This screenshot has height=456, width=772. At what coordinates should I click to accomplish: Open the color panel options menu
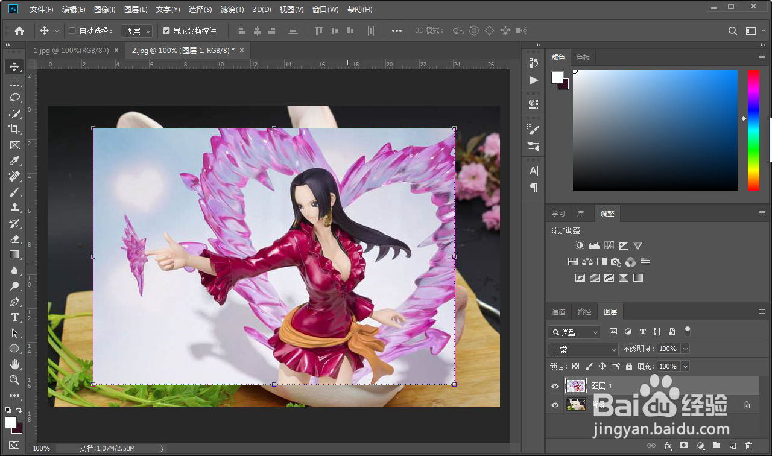(762, 57)
